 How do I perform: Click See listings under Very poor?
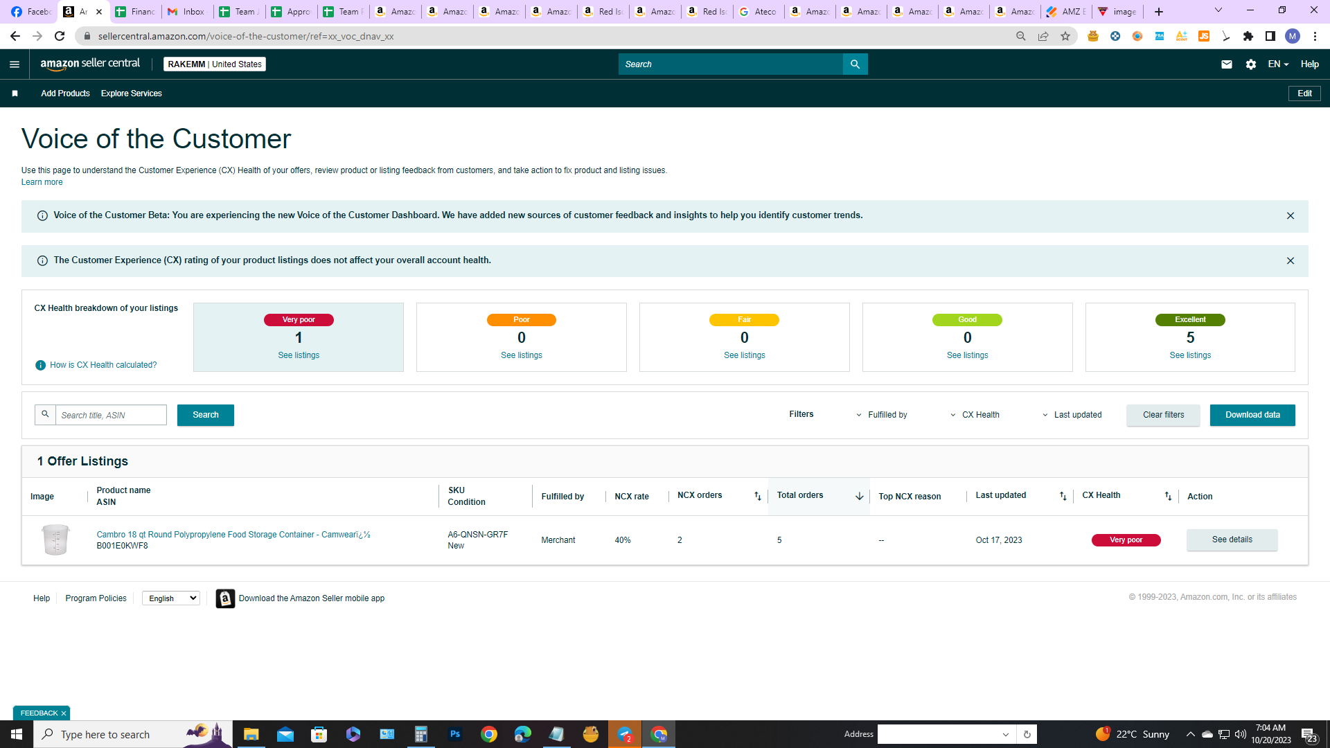pyautogui.click(x=299, y=355)
